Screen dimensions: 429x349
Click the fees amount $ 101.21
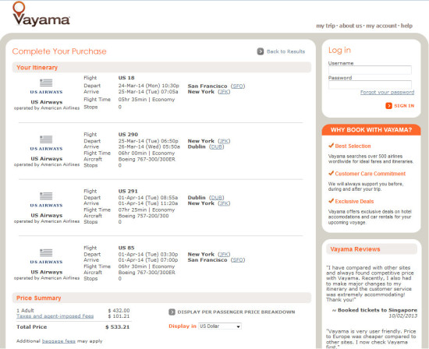(x=119, y=316)
